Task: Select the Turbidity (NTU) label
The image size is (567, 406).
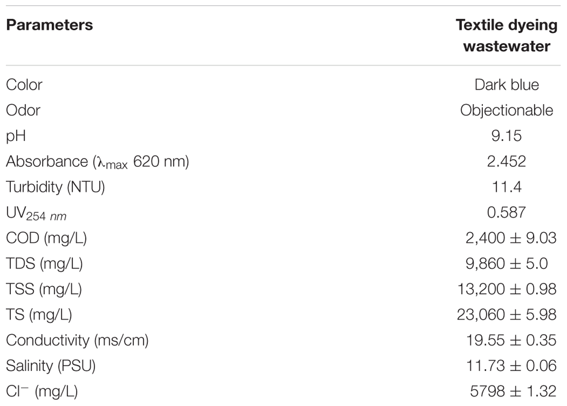Action: coord(55,187)
